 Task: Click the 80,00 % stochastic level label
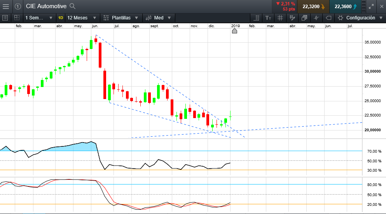[374, 185]
